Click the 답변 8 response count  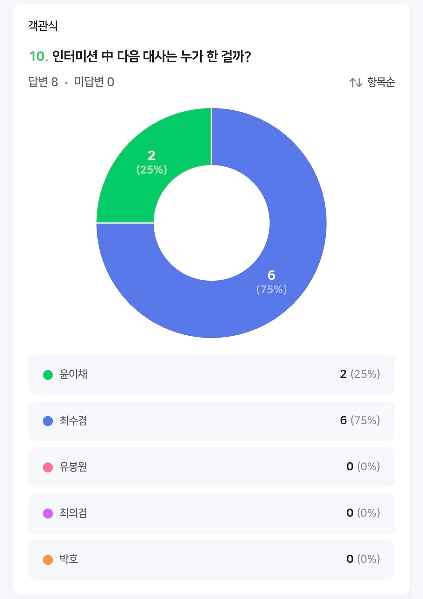click(43, 82)
